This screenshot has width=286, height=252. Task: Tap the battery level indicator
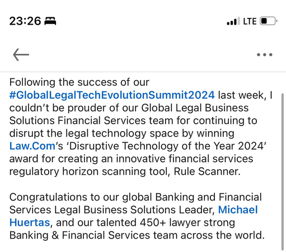pyautogui.click(x=269, y=21)
